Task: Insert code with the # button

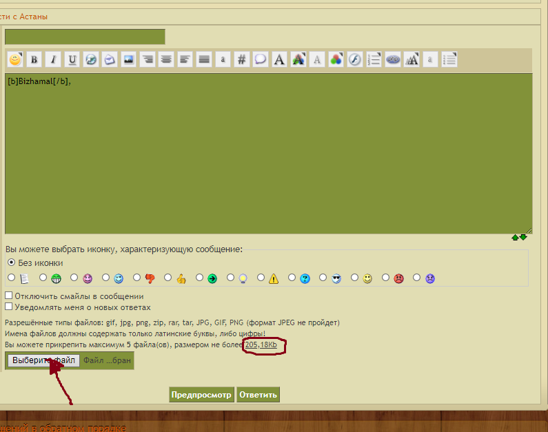Action: click(x=241, y=59)
